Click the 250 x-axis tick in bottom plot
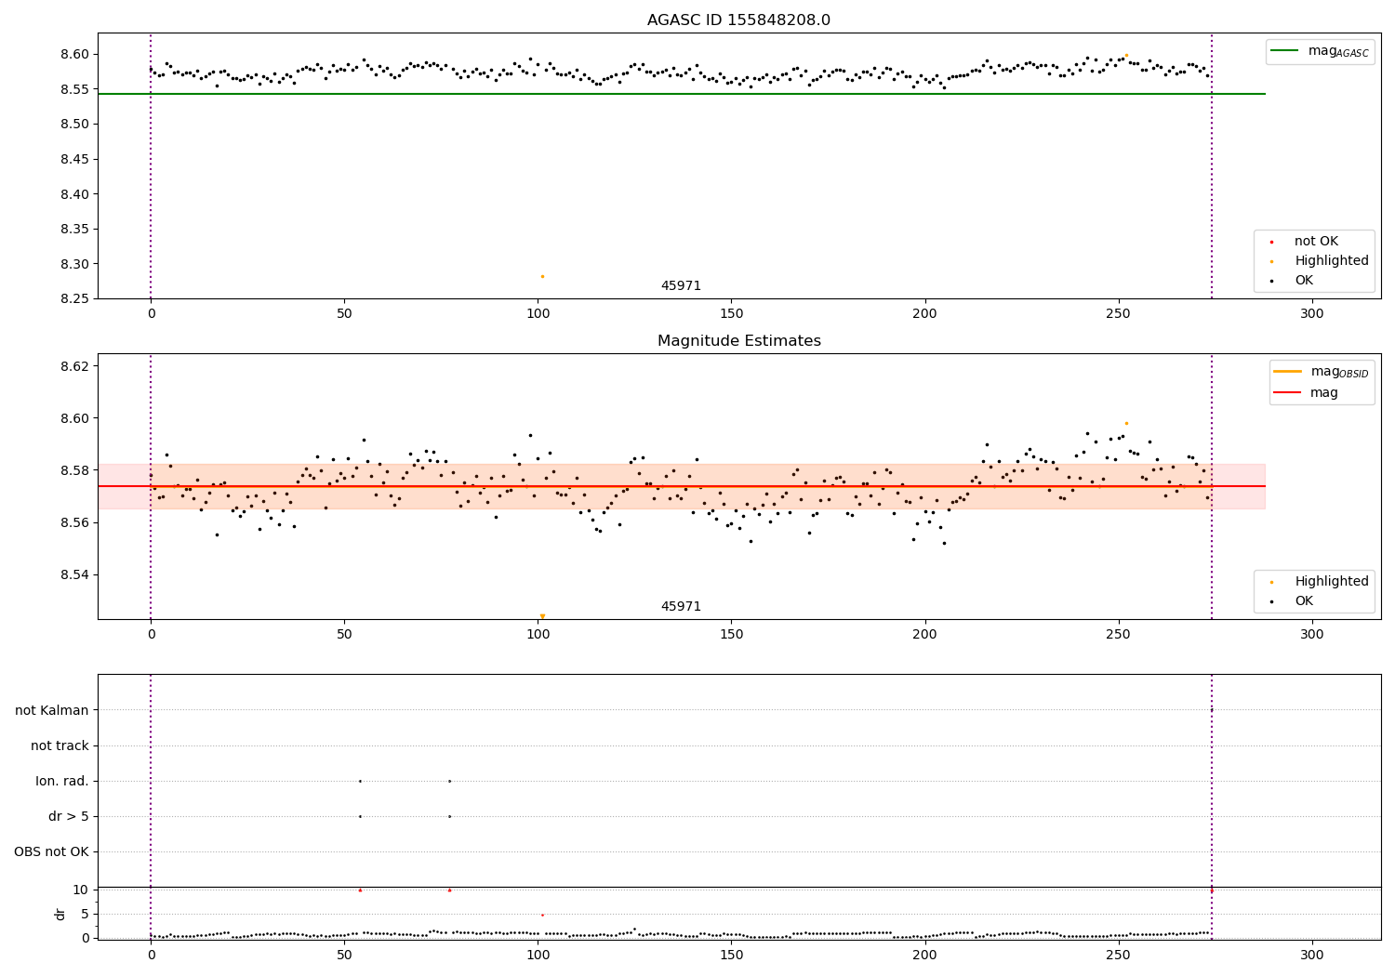 pos(1119,955)
